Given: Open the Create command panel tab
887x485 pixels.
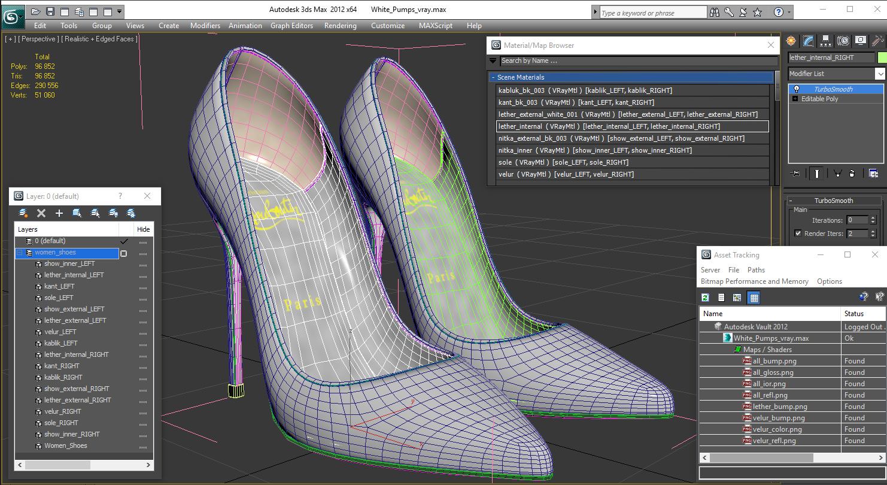Looking at the screenshot, I should (791, 41).
